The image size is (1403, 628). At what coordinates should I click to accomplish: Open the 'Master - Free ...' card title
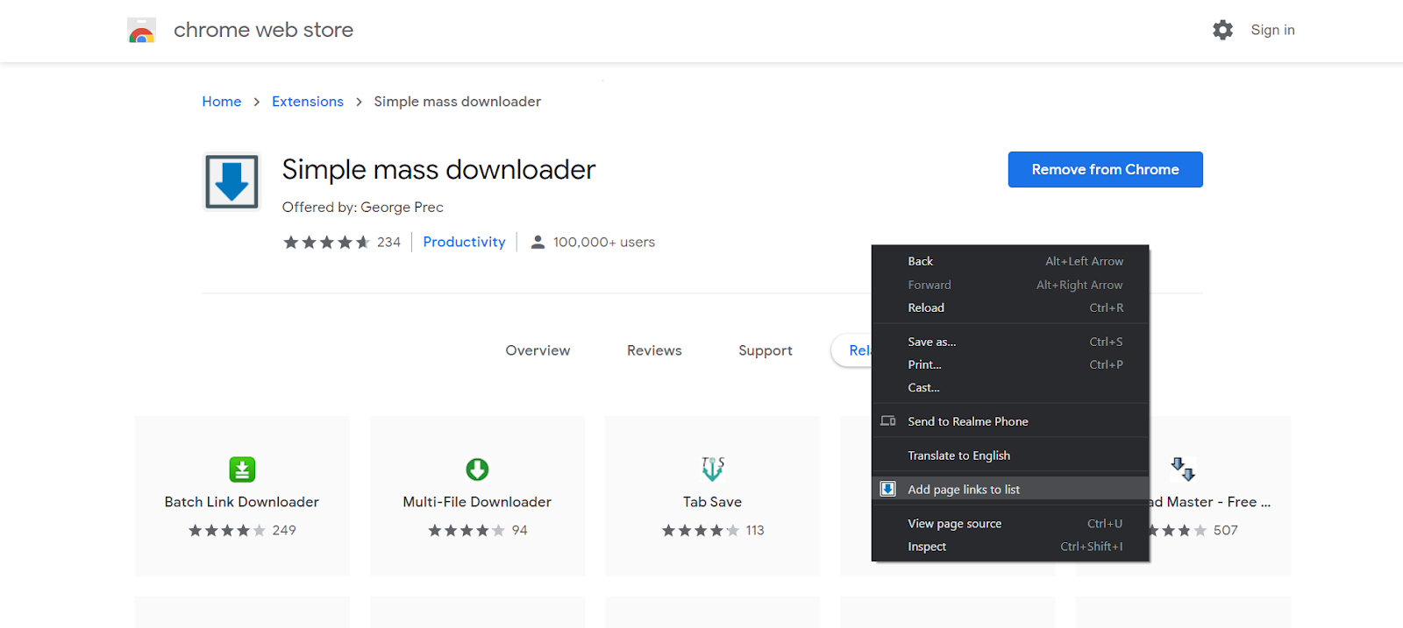point(1210,502)
